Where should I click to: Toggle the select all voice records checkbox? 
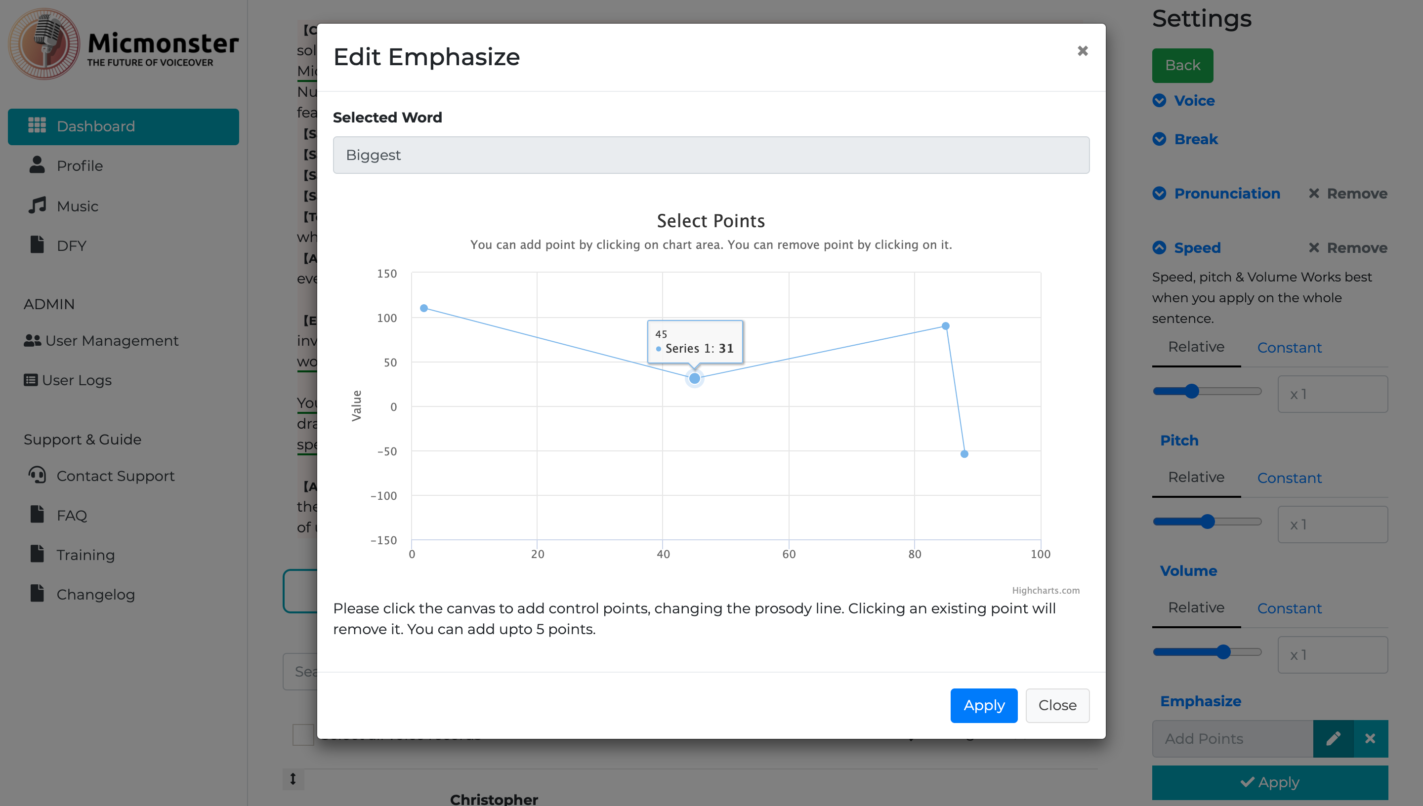tap(302, 734)
